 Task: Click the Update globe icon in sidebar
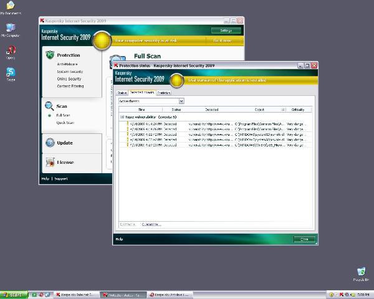(50, 143)
